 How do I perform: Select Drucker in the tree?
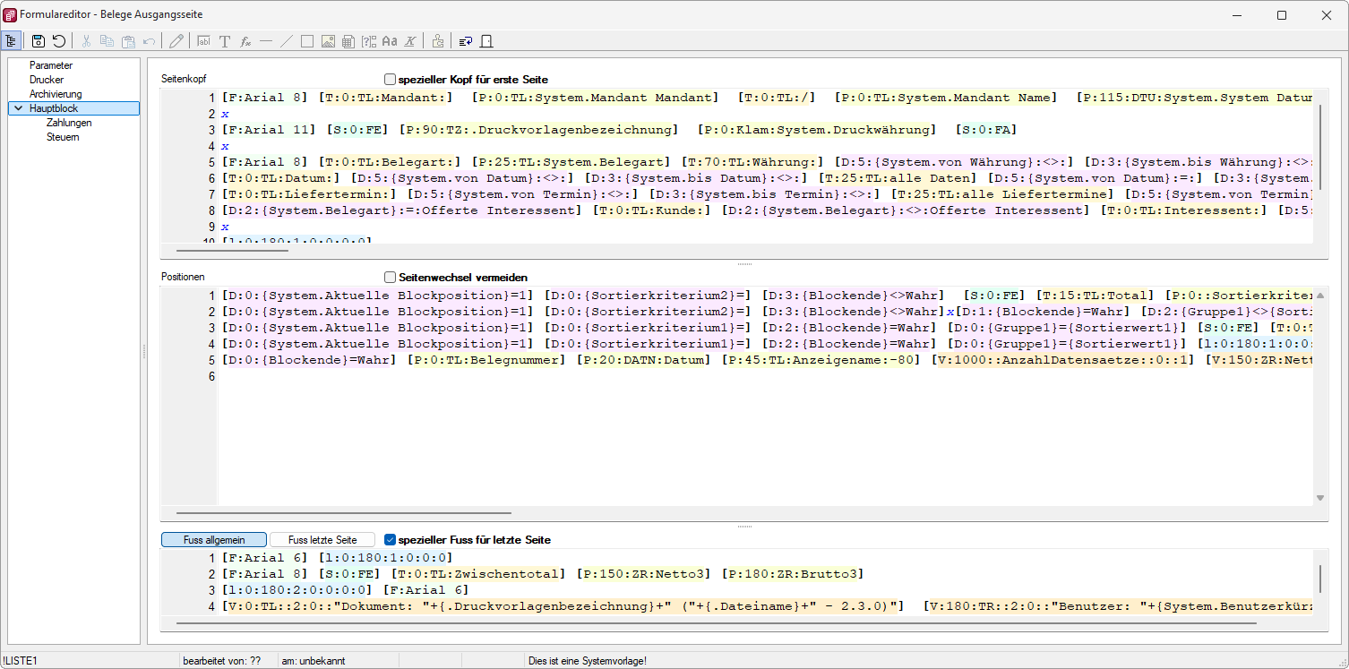[x=47, y=80]
